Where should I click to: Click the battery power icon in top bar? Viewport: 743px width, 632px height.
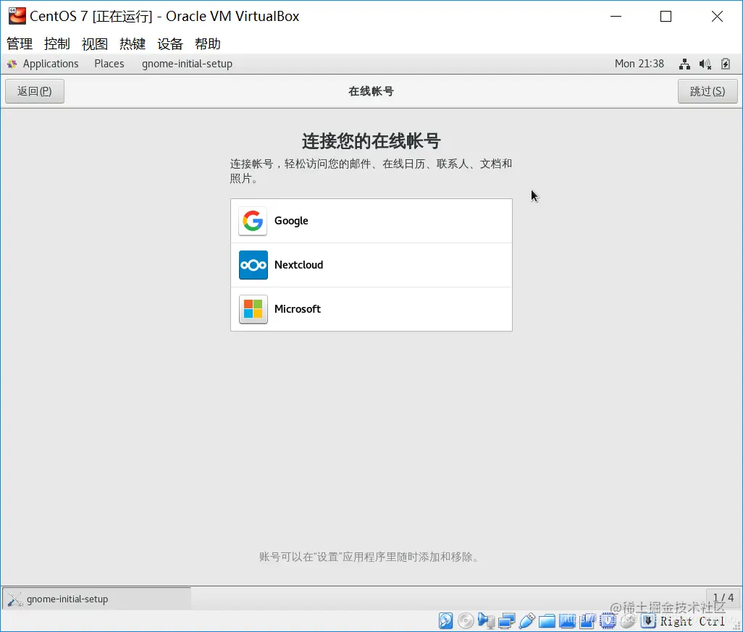tap(726, 64)
